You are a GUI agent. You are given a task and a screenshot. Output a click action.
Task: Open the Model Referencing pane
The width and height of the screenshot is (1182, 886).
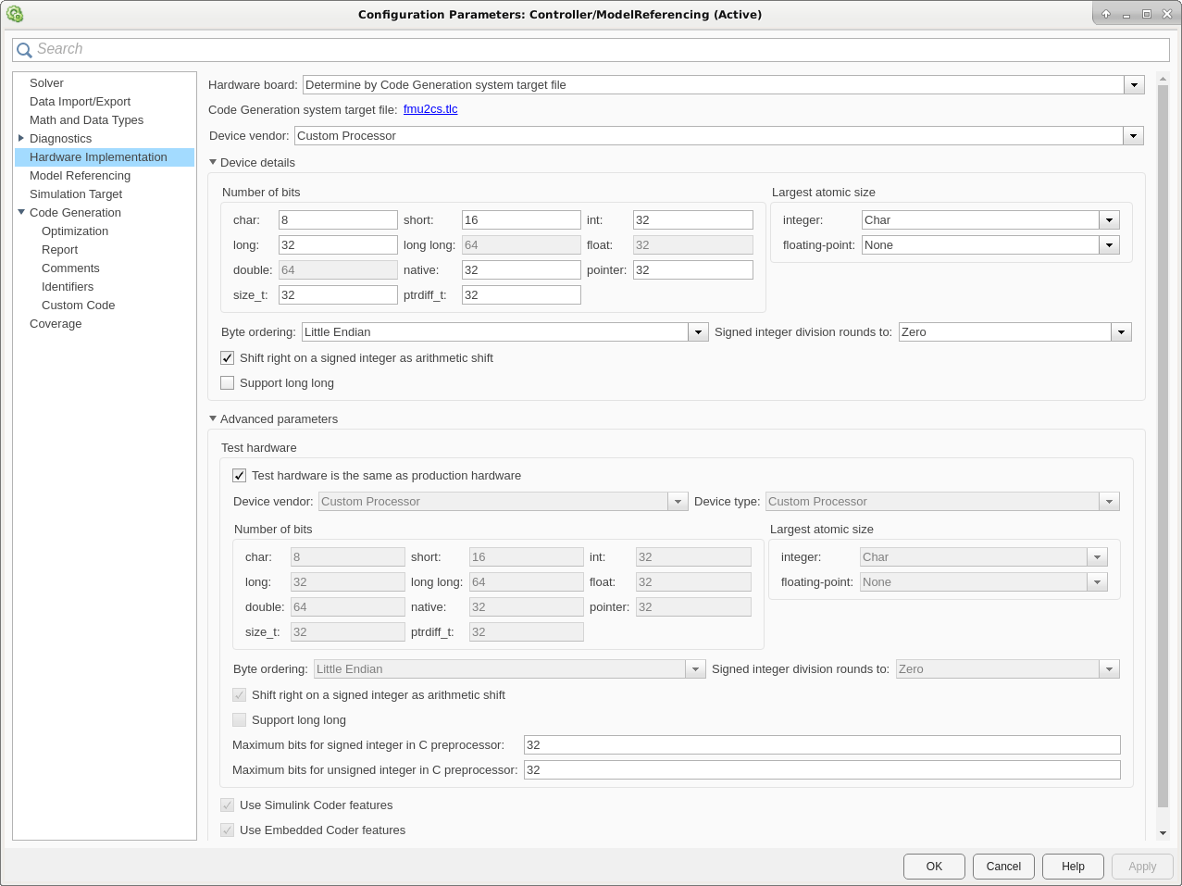[x=80, y=175]
